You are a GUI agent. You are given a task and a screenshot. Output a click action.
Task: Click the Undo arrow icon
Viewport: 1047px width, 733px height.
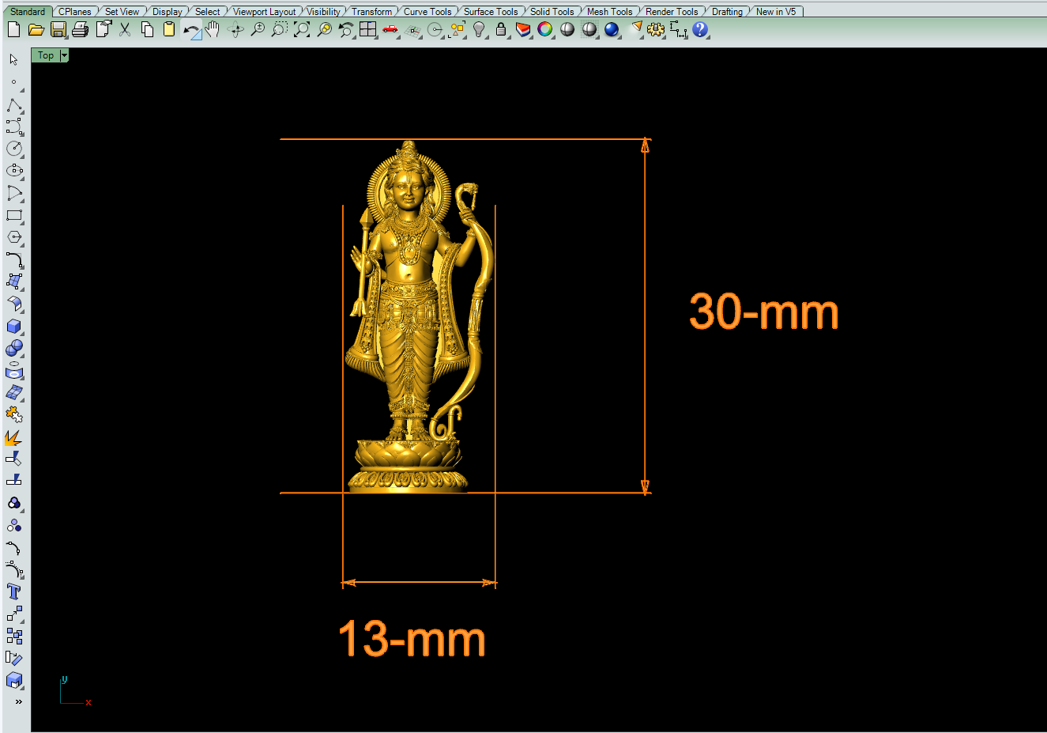tap(190, 30)
